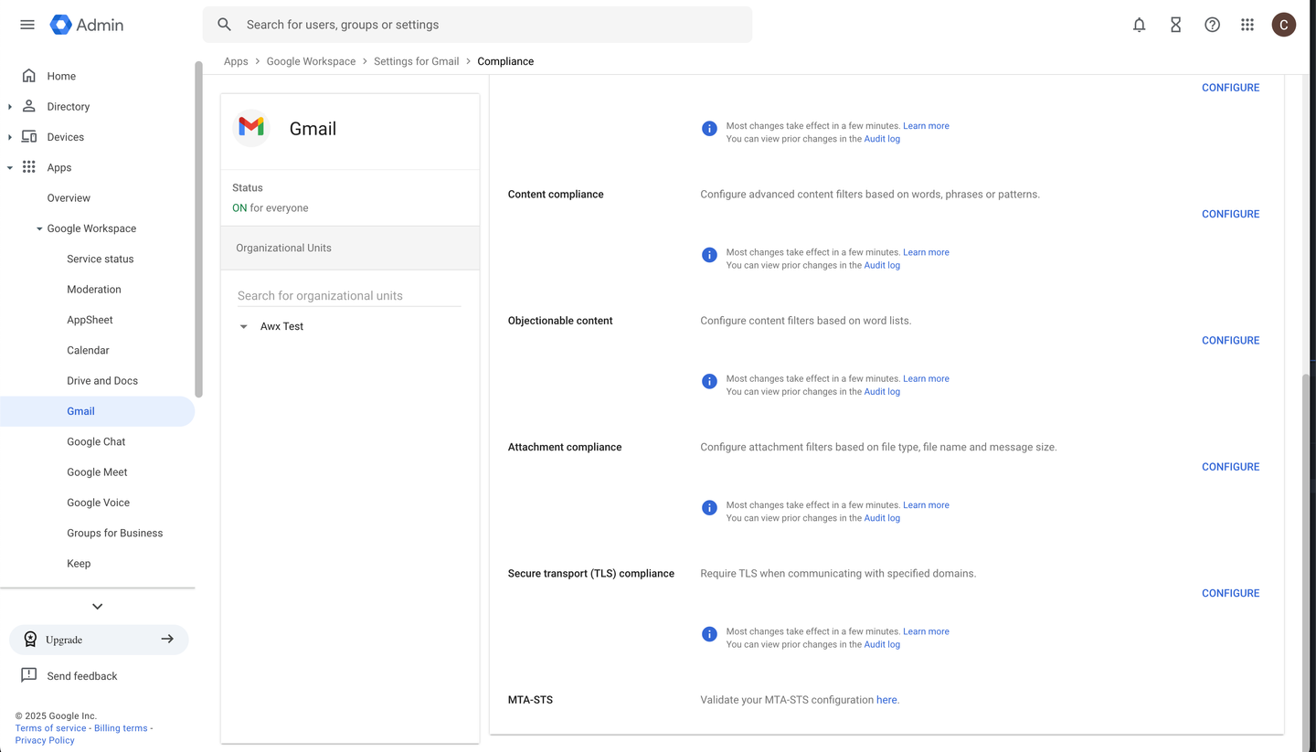Expand the Awx Test organizational unit
The height and width of the screenshot is (752, 1316).
tap(244, 326)
